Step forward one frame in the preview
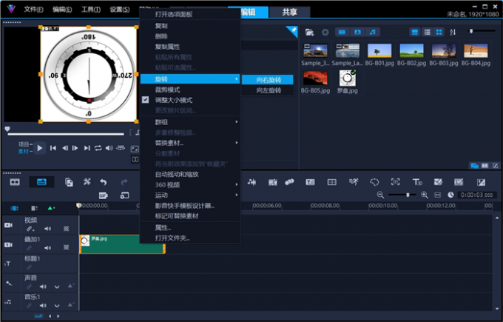The height and width of the screenshot is (322, 503). tap(75, 148)
